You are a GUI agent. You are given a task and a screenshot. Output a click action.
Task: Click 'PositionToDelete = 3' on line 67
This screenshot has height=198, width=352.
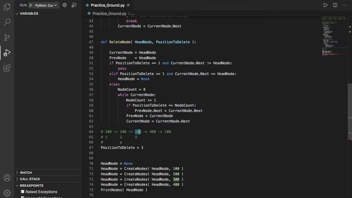pyautogui.click(x=122, y=147)
